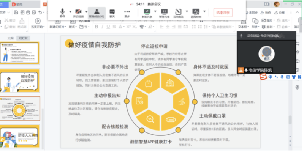
Task: Open the 轮廓 outline options
Action: (x=283, y=27)
